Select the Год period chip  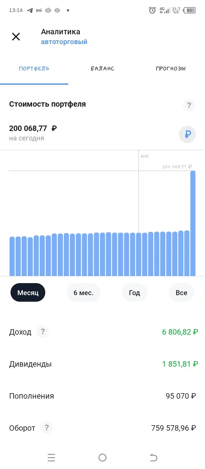(134, 293)
